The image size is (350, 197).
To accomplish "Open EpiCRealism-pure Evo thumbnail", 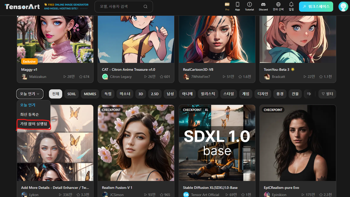I will tap(298, 143).
